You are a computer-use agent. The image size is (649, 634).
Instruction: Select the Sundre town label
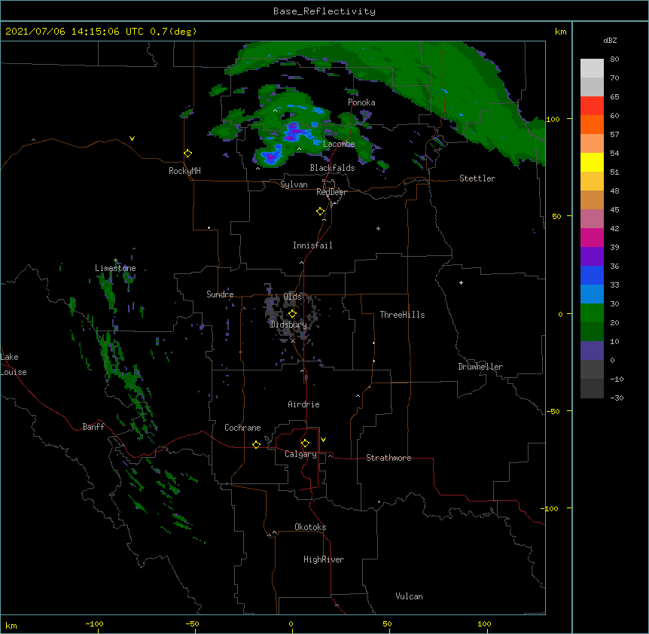tap(220, 294)
